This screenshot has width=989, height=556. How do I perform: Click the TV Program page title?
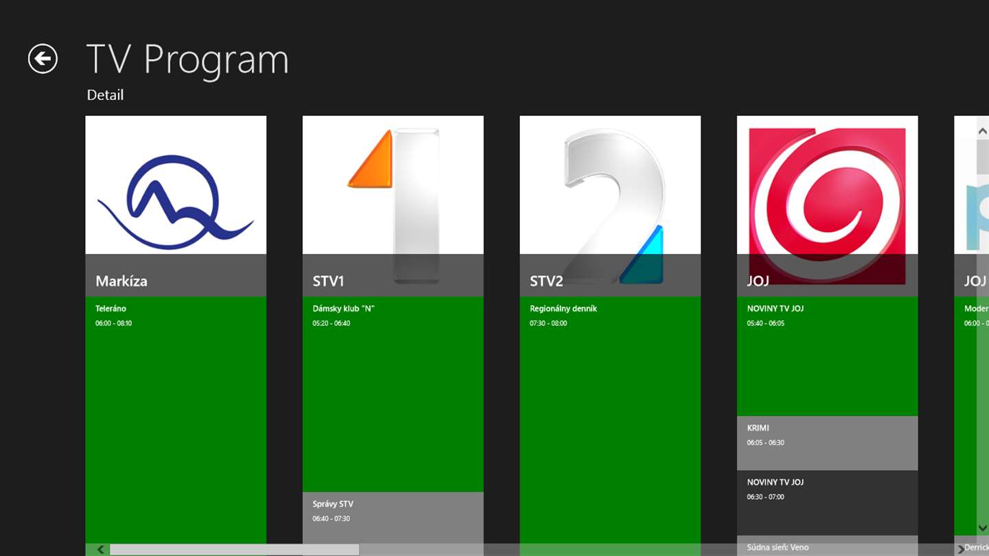point(187,59)
